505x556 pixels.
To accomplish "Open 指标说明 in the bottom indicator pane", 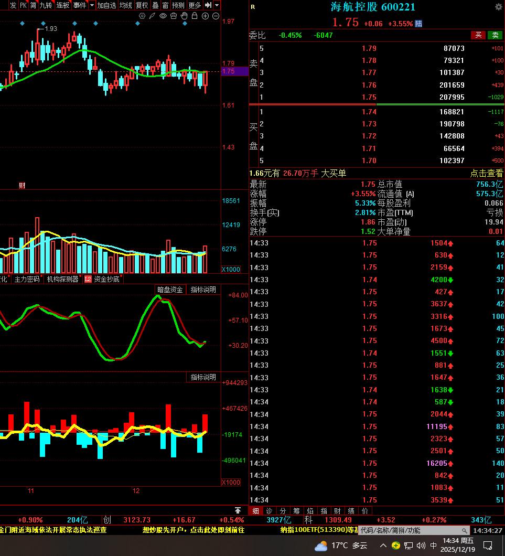I will (203, 377).
